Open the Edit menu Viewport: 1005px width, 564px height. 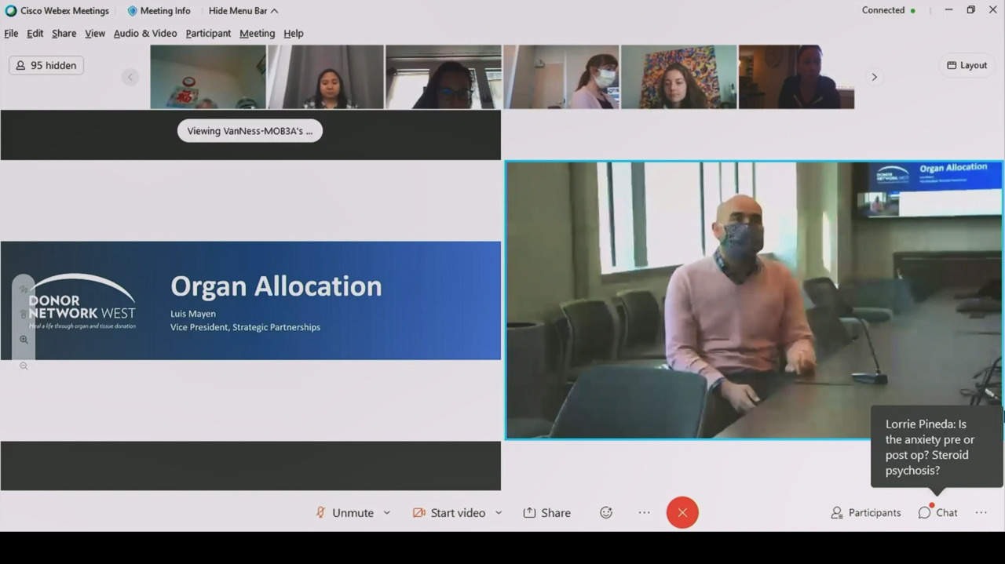(x=35, y=34)
